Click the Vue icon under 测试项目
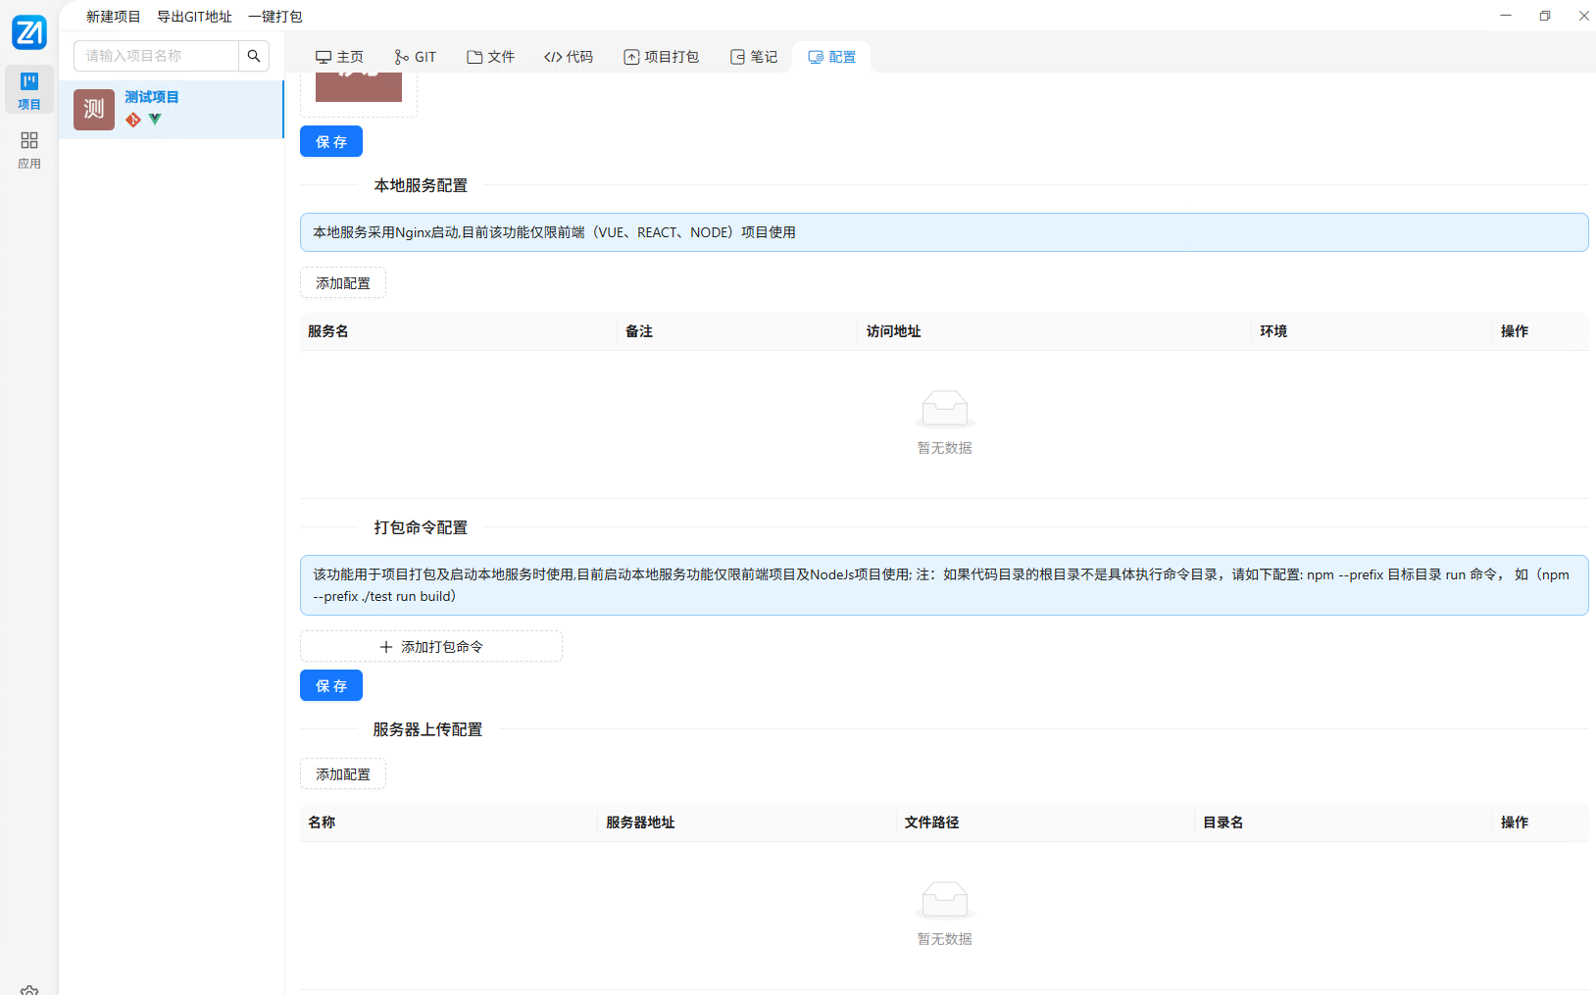This screenshot has width=1596, height=995. tap(155, 119)
